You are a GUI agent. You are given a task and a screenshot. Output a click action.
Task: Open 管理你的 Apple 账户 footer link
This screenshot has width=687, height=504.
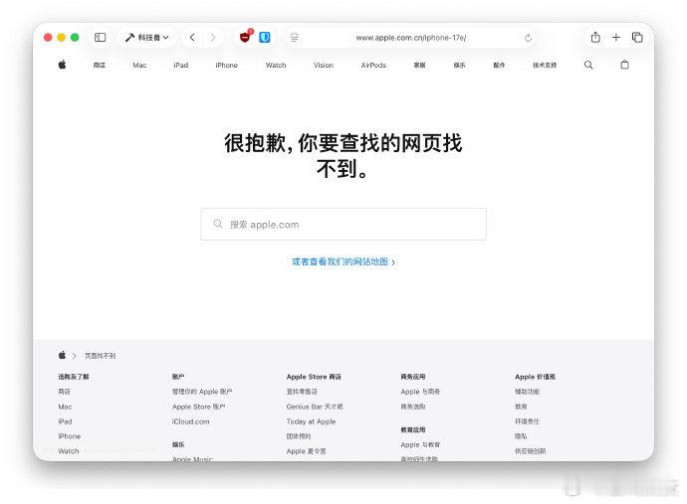(x=202, y=392)
